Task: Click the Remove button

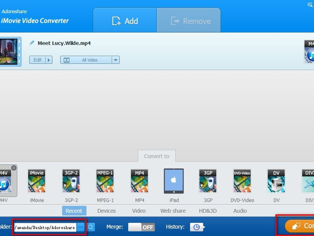Action: pos(189,21)
